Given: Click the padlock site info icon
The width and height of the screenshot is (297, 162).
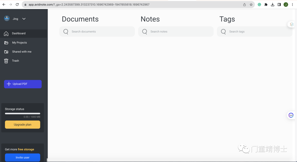Looking at the screenshot, I should click(x=26, y=5).
